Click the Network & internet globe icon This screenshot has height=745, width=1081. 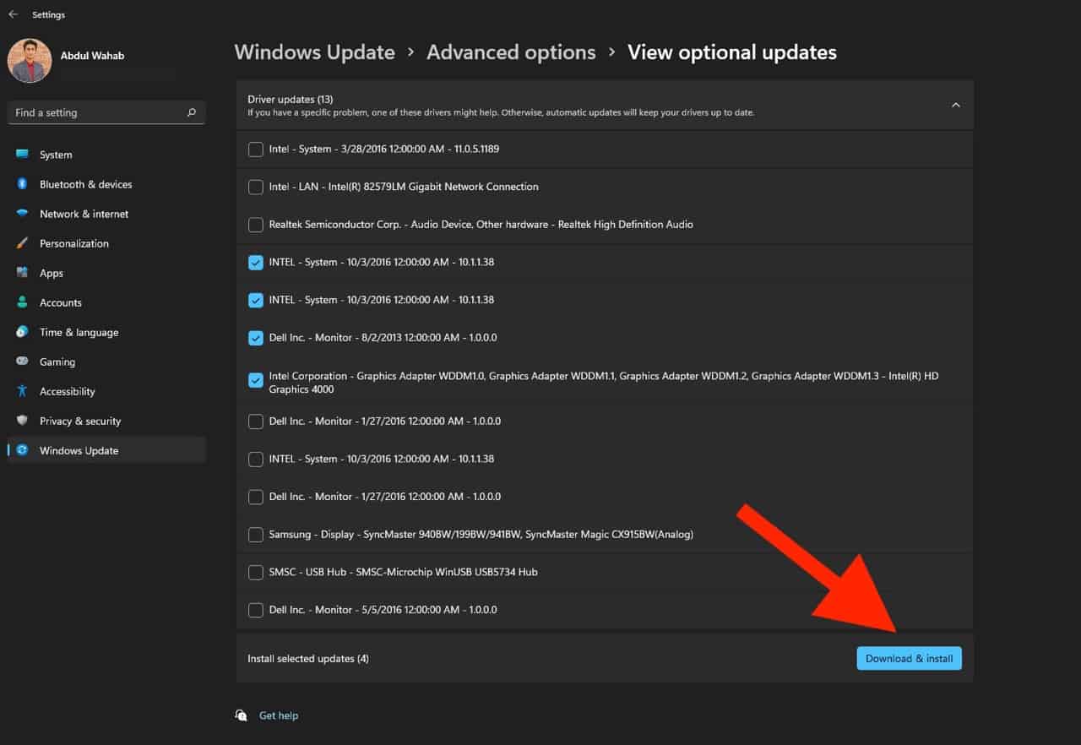(x=23, y=214)
